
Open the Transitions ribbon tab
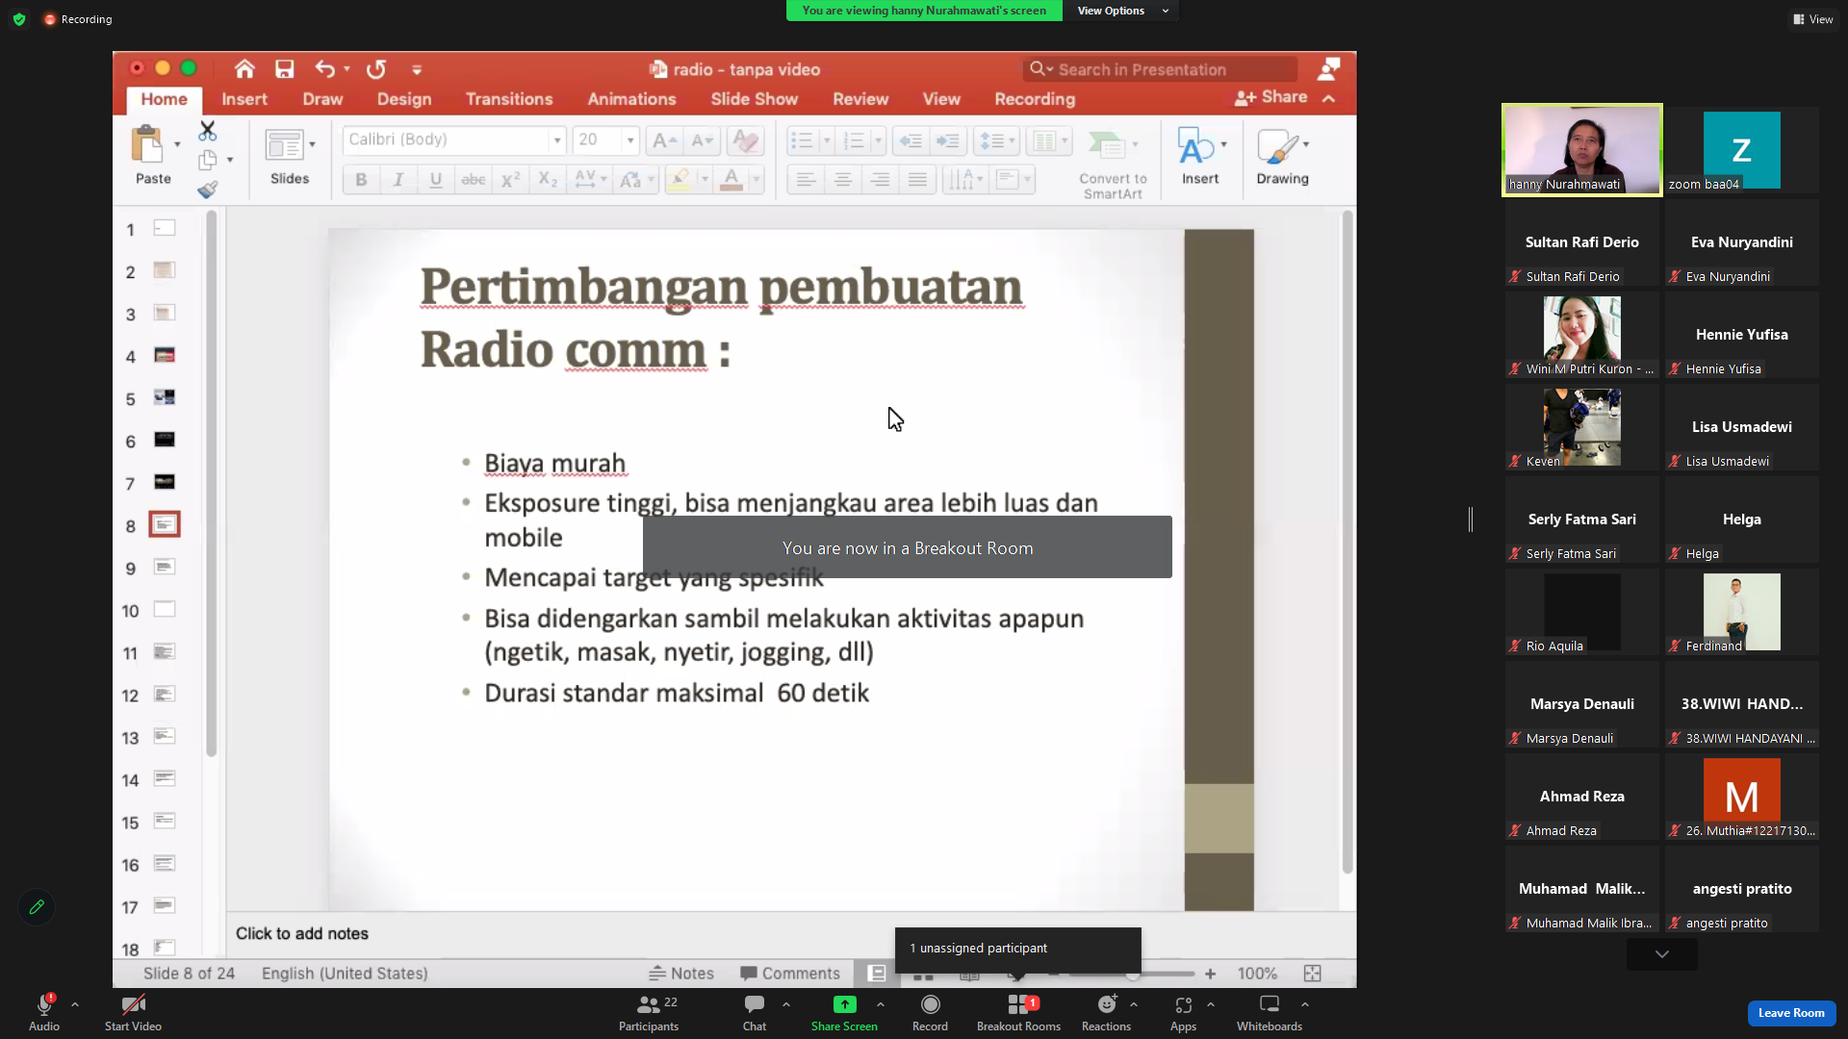point(509,99)
